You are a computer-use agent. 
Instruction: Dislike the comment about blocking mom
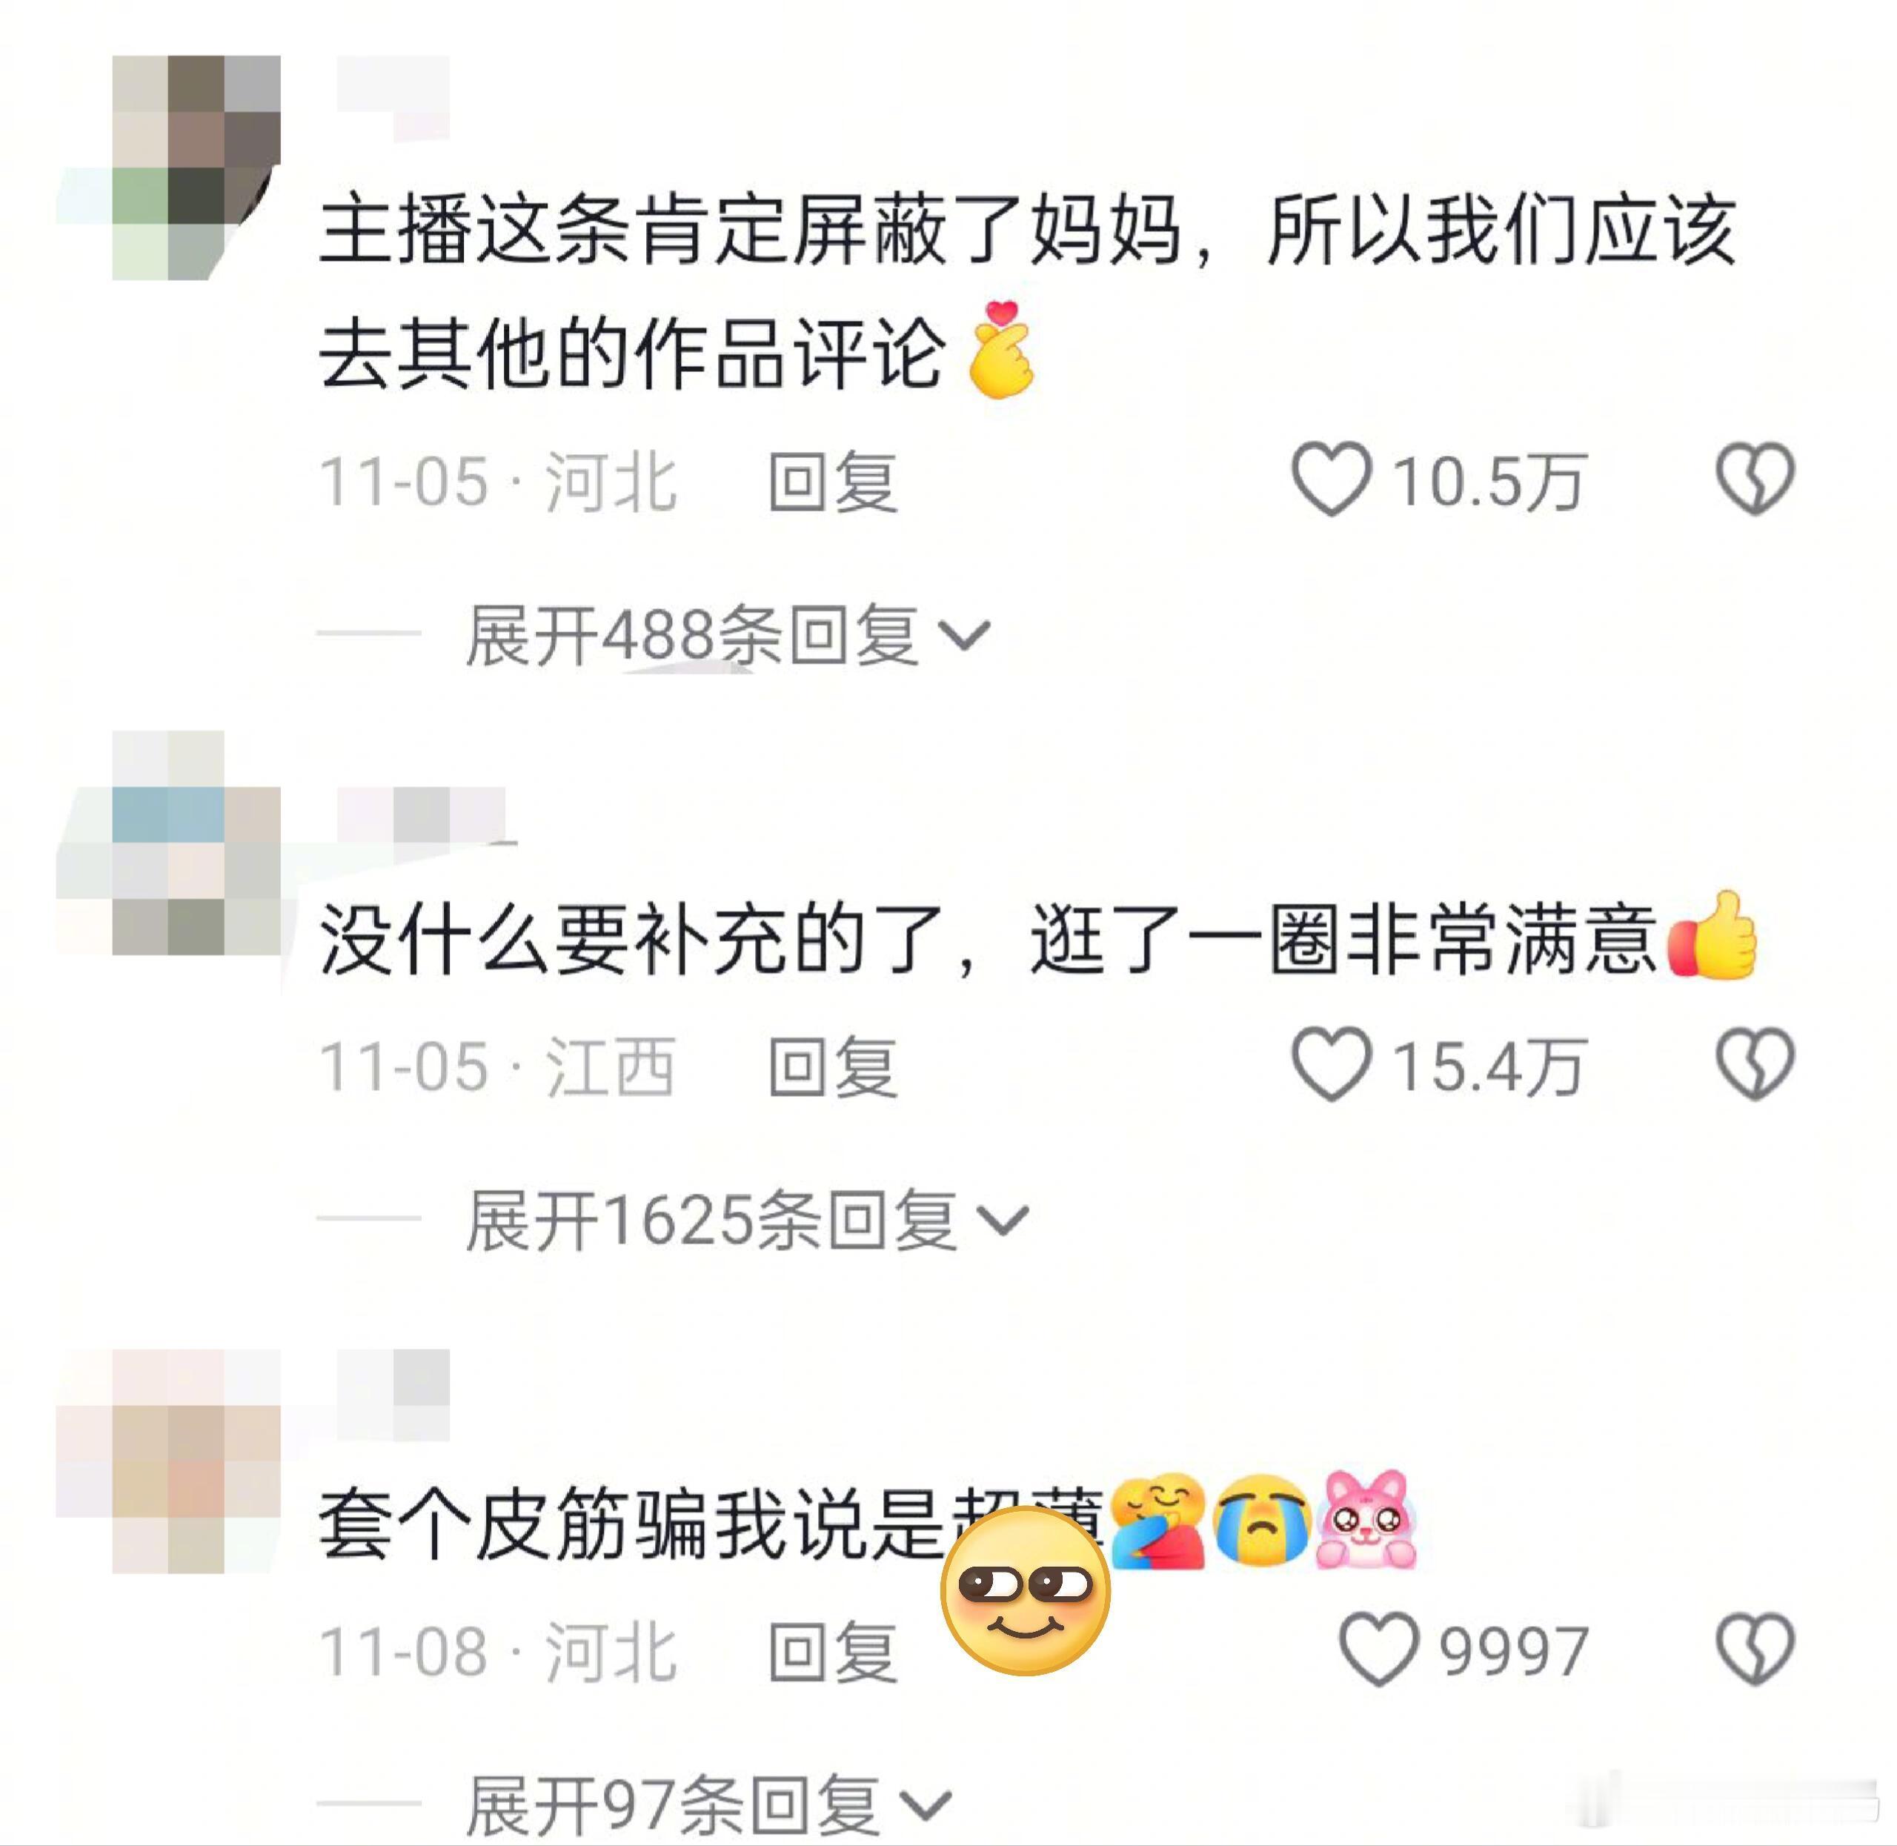point(1755,479)
